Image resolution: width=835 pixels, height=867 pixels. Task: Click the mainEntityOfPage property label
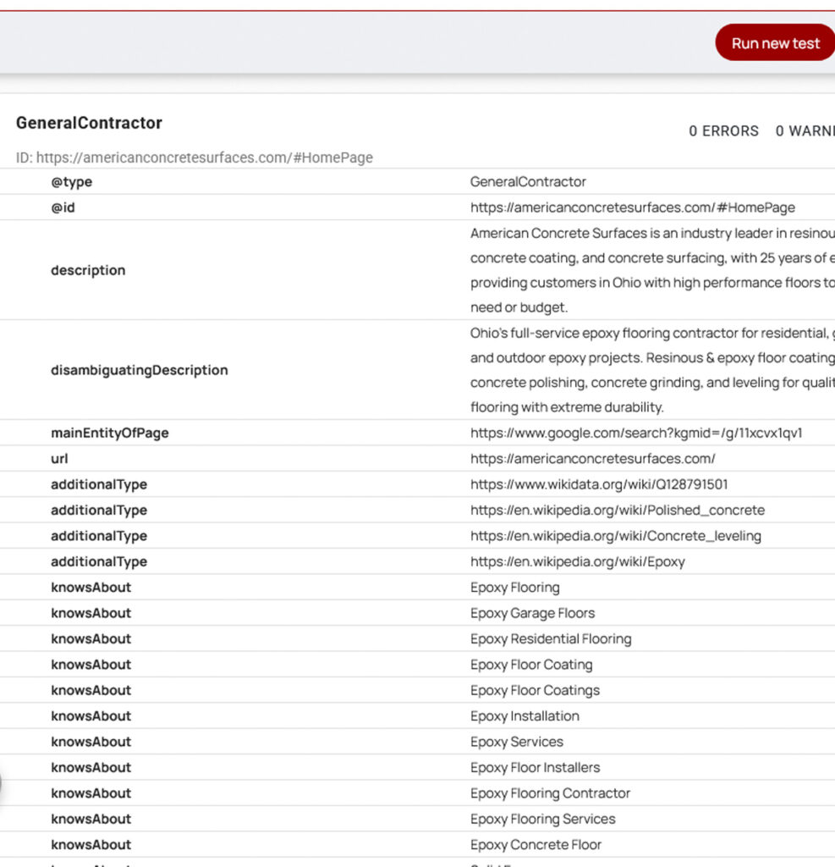click(x=109, y=433)
